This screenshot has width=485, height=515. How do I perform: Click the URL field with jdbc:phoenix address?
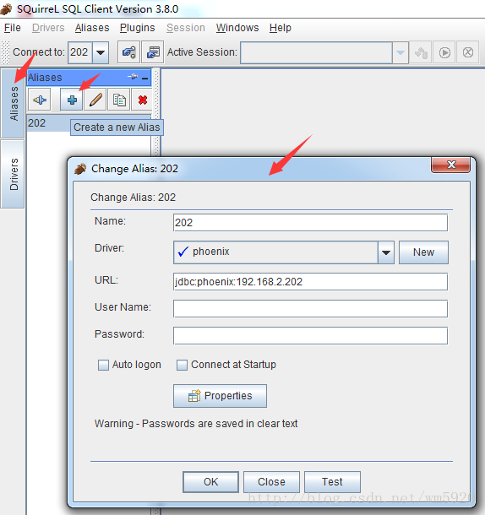(310, 282)
